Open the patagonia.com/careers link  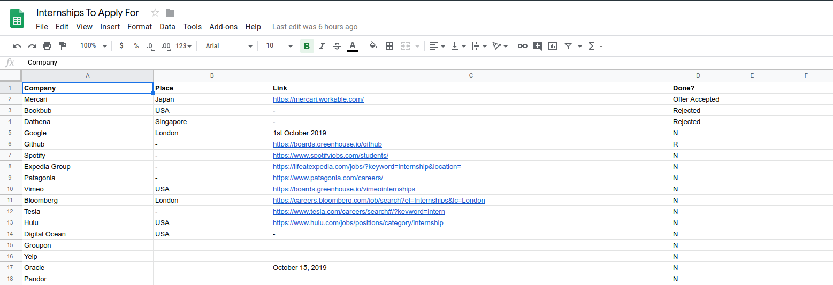pos(328,178)
